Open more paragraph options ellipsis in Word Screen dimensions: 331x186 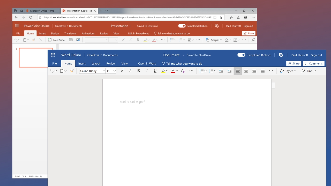click(x=271, y=71)
